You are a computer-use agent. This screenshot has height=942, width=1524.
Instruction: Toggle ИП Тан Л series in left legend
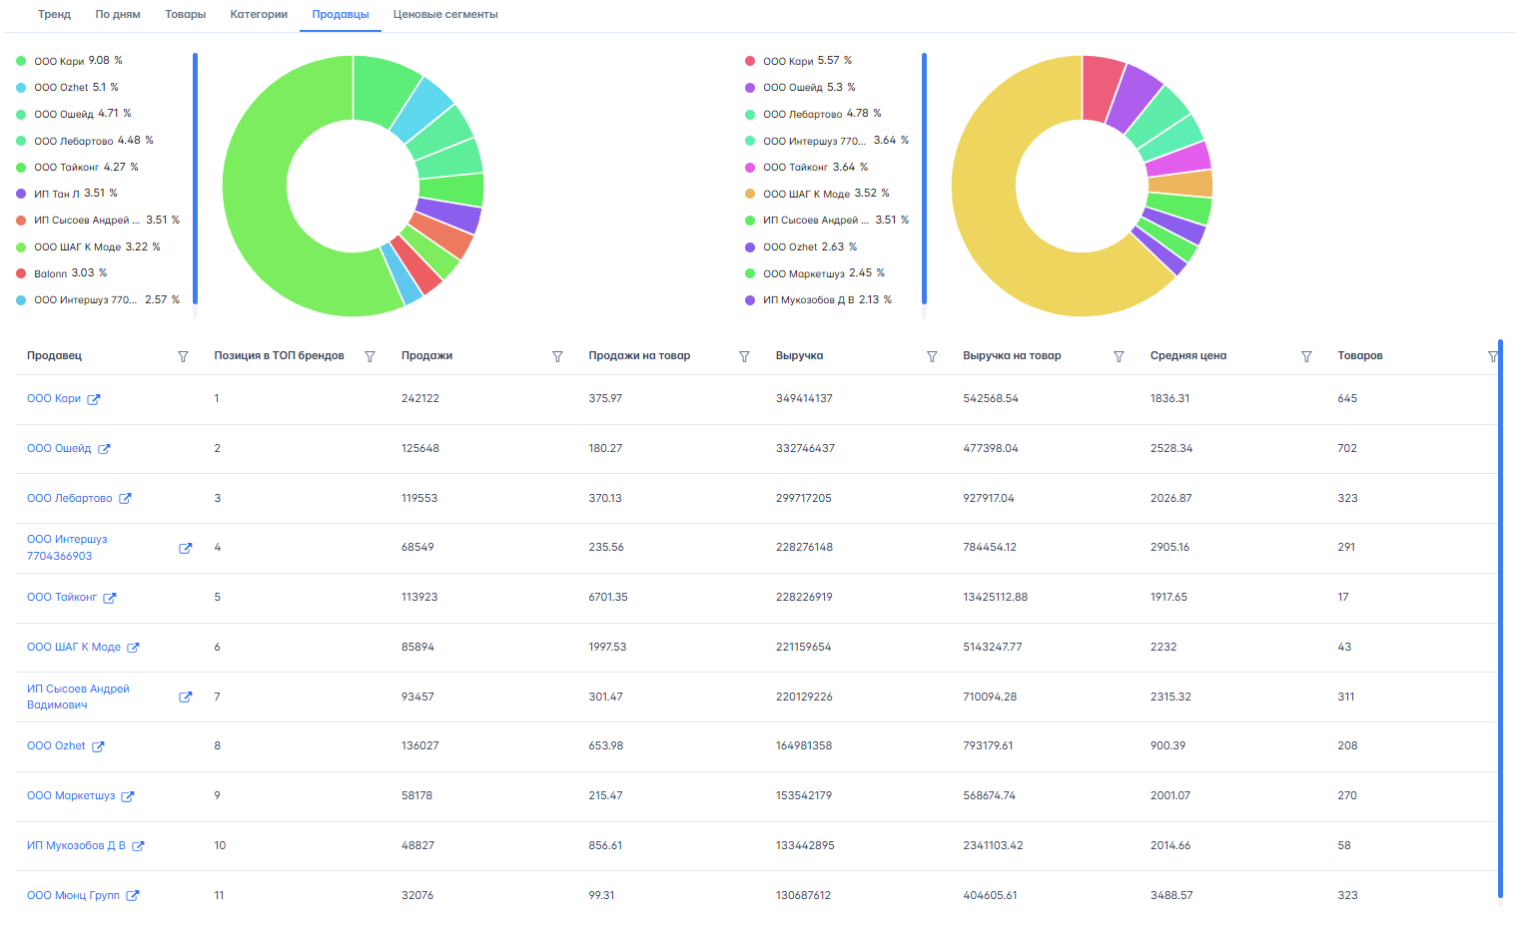(66, 194)
